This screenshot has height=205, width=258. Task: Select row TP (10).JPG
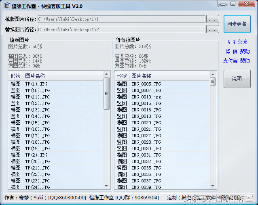[x=56, y=90]
